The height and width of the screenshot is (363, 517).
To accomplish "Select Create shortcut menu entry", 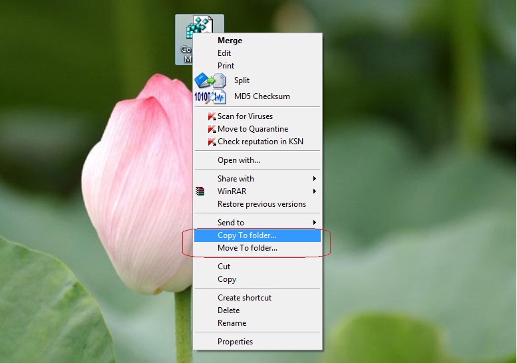I will (244, 298).
